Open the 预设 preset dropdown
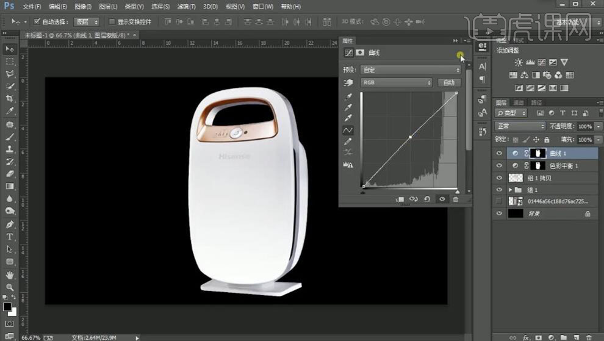Screen dimensions: 604x341 411,70
